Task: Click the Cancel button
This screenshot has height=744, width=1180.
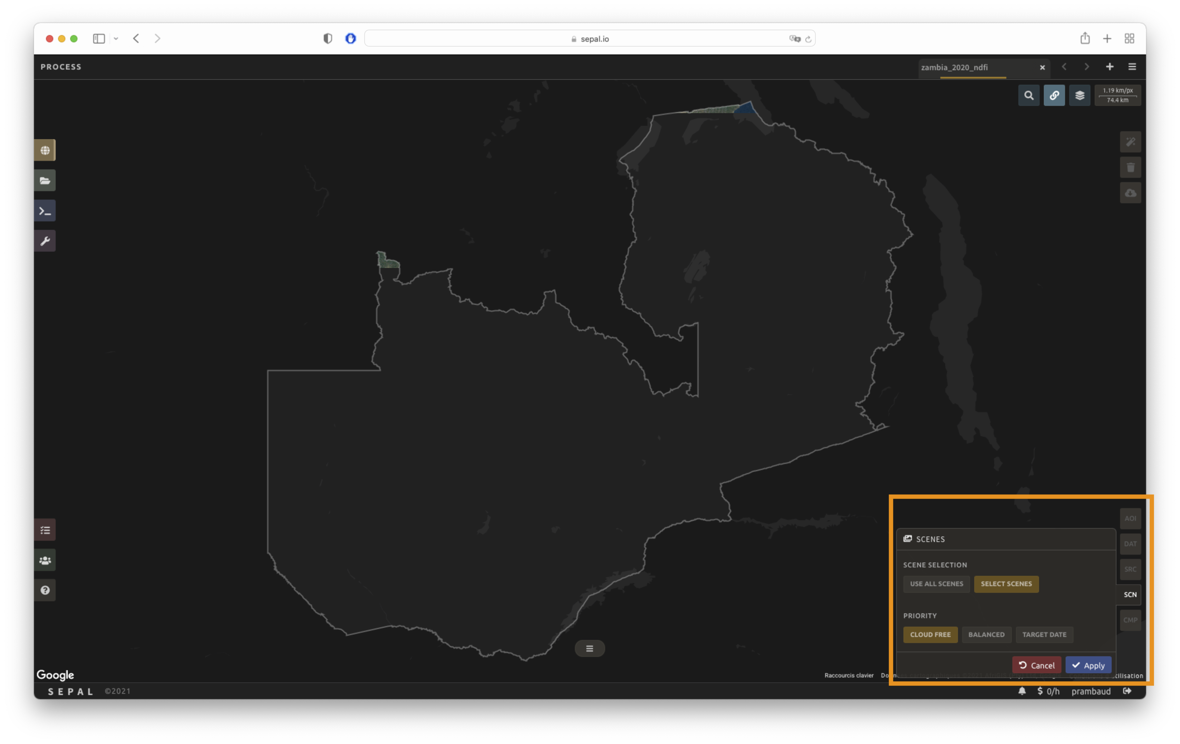Action: (1036, 665)
